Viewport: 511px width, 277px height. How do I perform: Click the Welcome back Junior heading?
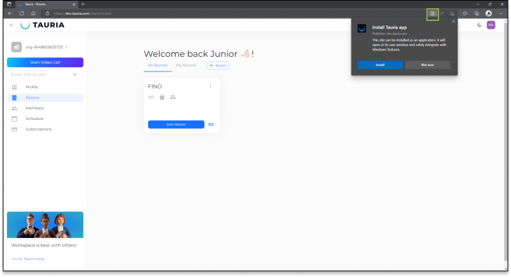[199, 54]
